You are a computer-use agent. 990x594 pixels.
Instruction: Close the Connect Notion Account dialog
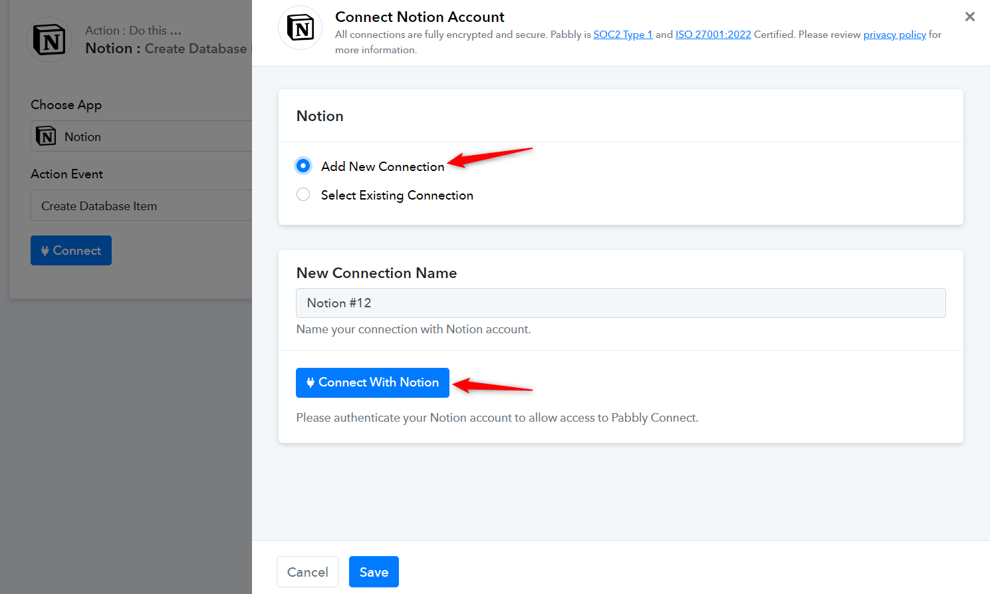click(970, 17)
